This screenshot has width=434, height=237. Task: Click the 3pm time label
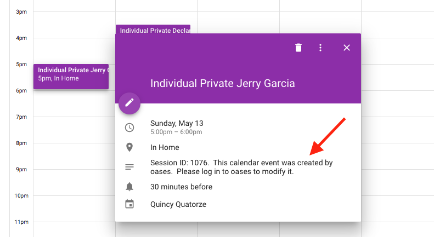tap(21, 12)
